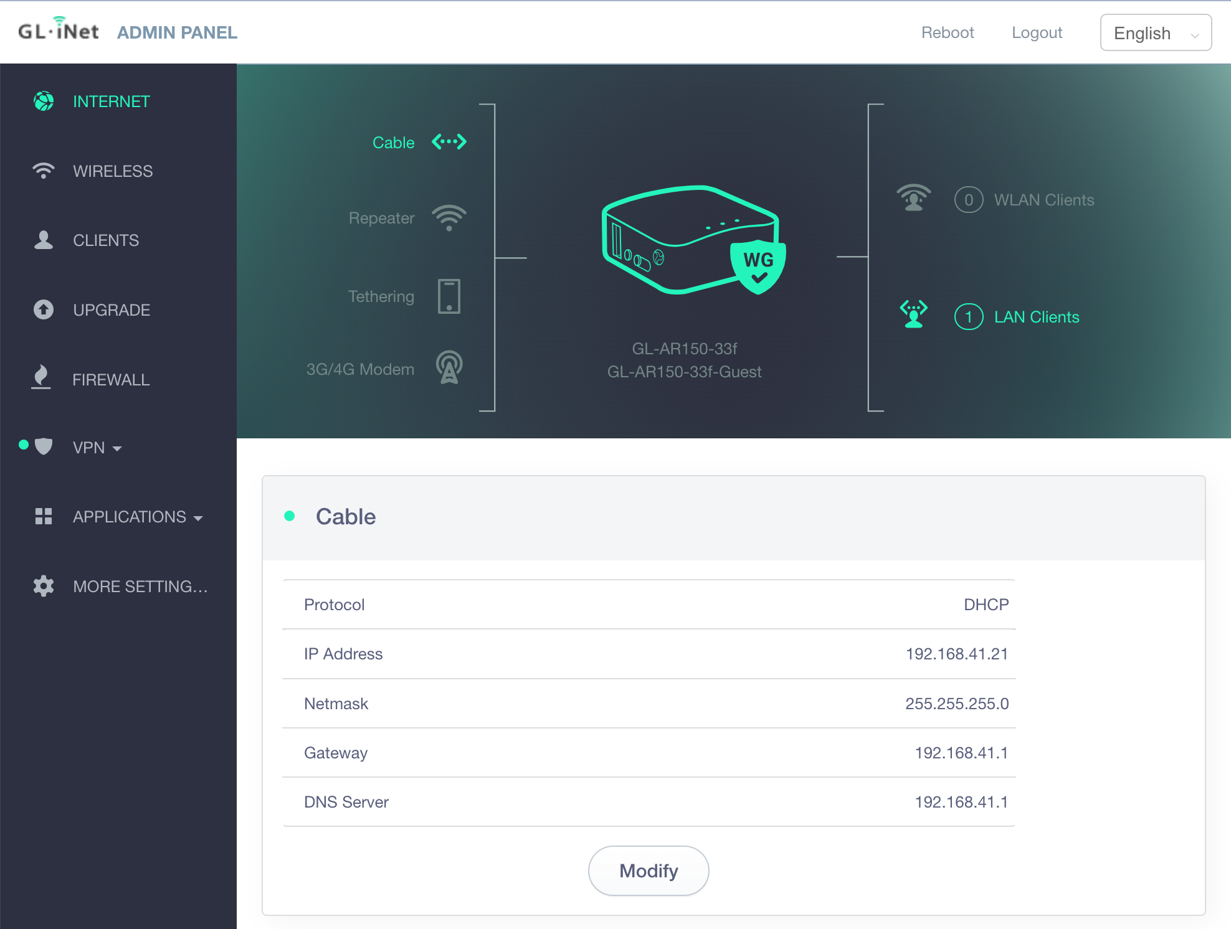Image resolution: width=1231 pixels, height=929 pixels.
Task: Click the Firewall flame icon in sidebar
Action: point(42,378)
